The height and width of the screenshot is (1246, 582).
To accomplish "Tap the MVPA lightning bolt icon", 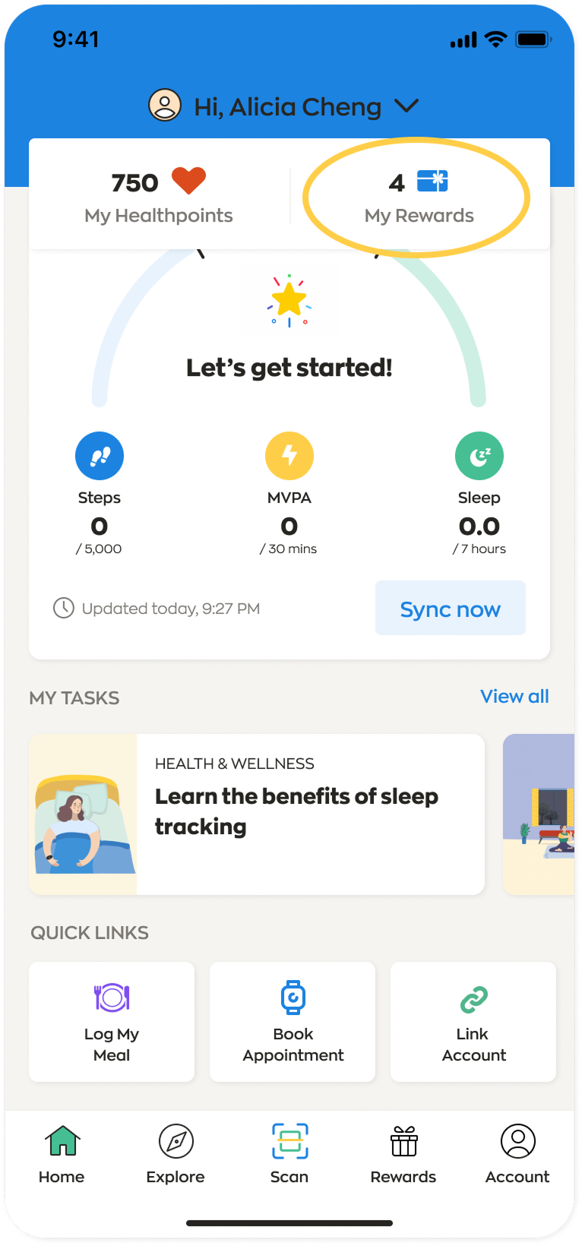I will (x=289, y=455).
